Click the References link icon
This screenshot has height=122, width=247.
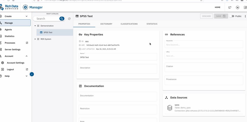166,35
